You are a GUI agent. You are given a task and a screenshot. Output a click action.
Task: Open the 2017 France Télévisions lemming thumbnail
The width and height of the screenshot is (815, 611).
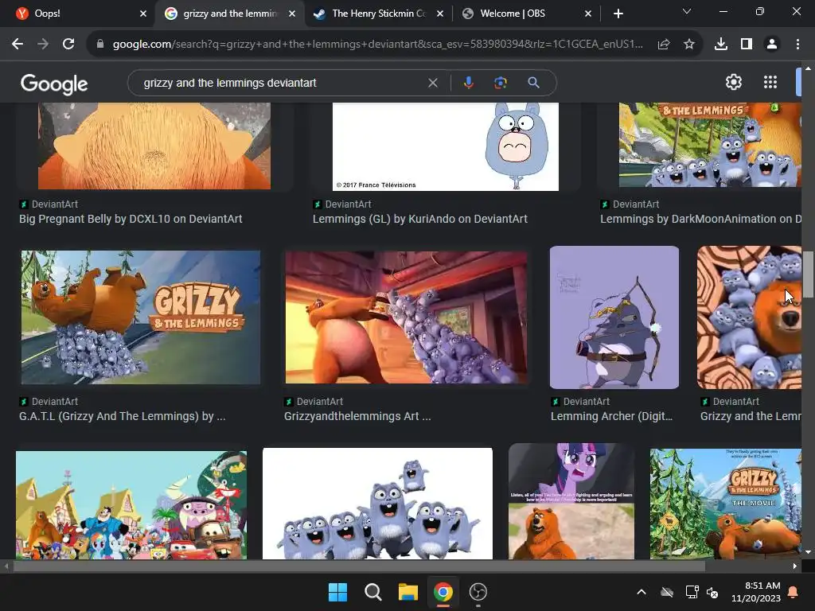tap(446, 146)
